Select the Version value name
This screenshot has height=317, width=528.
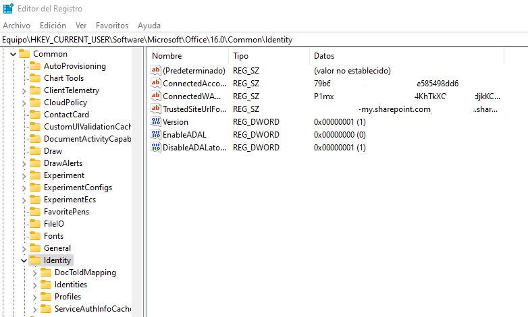tap(176, 122)
